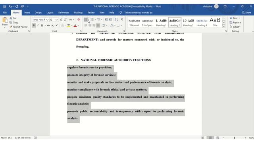Sort the selected paragraphs

[x=116, y=19]
